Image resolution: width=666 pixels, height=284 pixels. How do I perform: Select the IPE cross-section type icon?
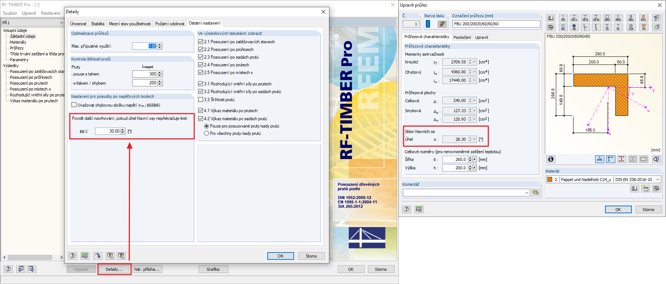563,18
